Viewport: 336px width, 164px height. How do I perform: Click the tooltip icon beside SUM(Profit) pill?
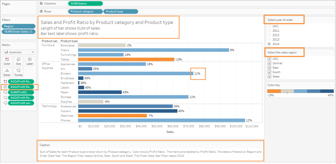click(5, 92)
